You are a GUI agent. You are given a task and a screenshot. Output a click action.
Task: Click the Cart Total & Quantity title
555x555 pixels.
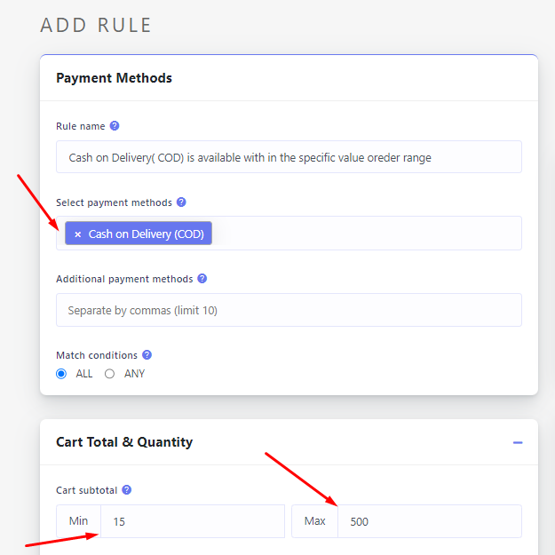click(123, 442)
